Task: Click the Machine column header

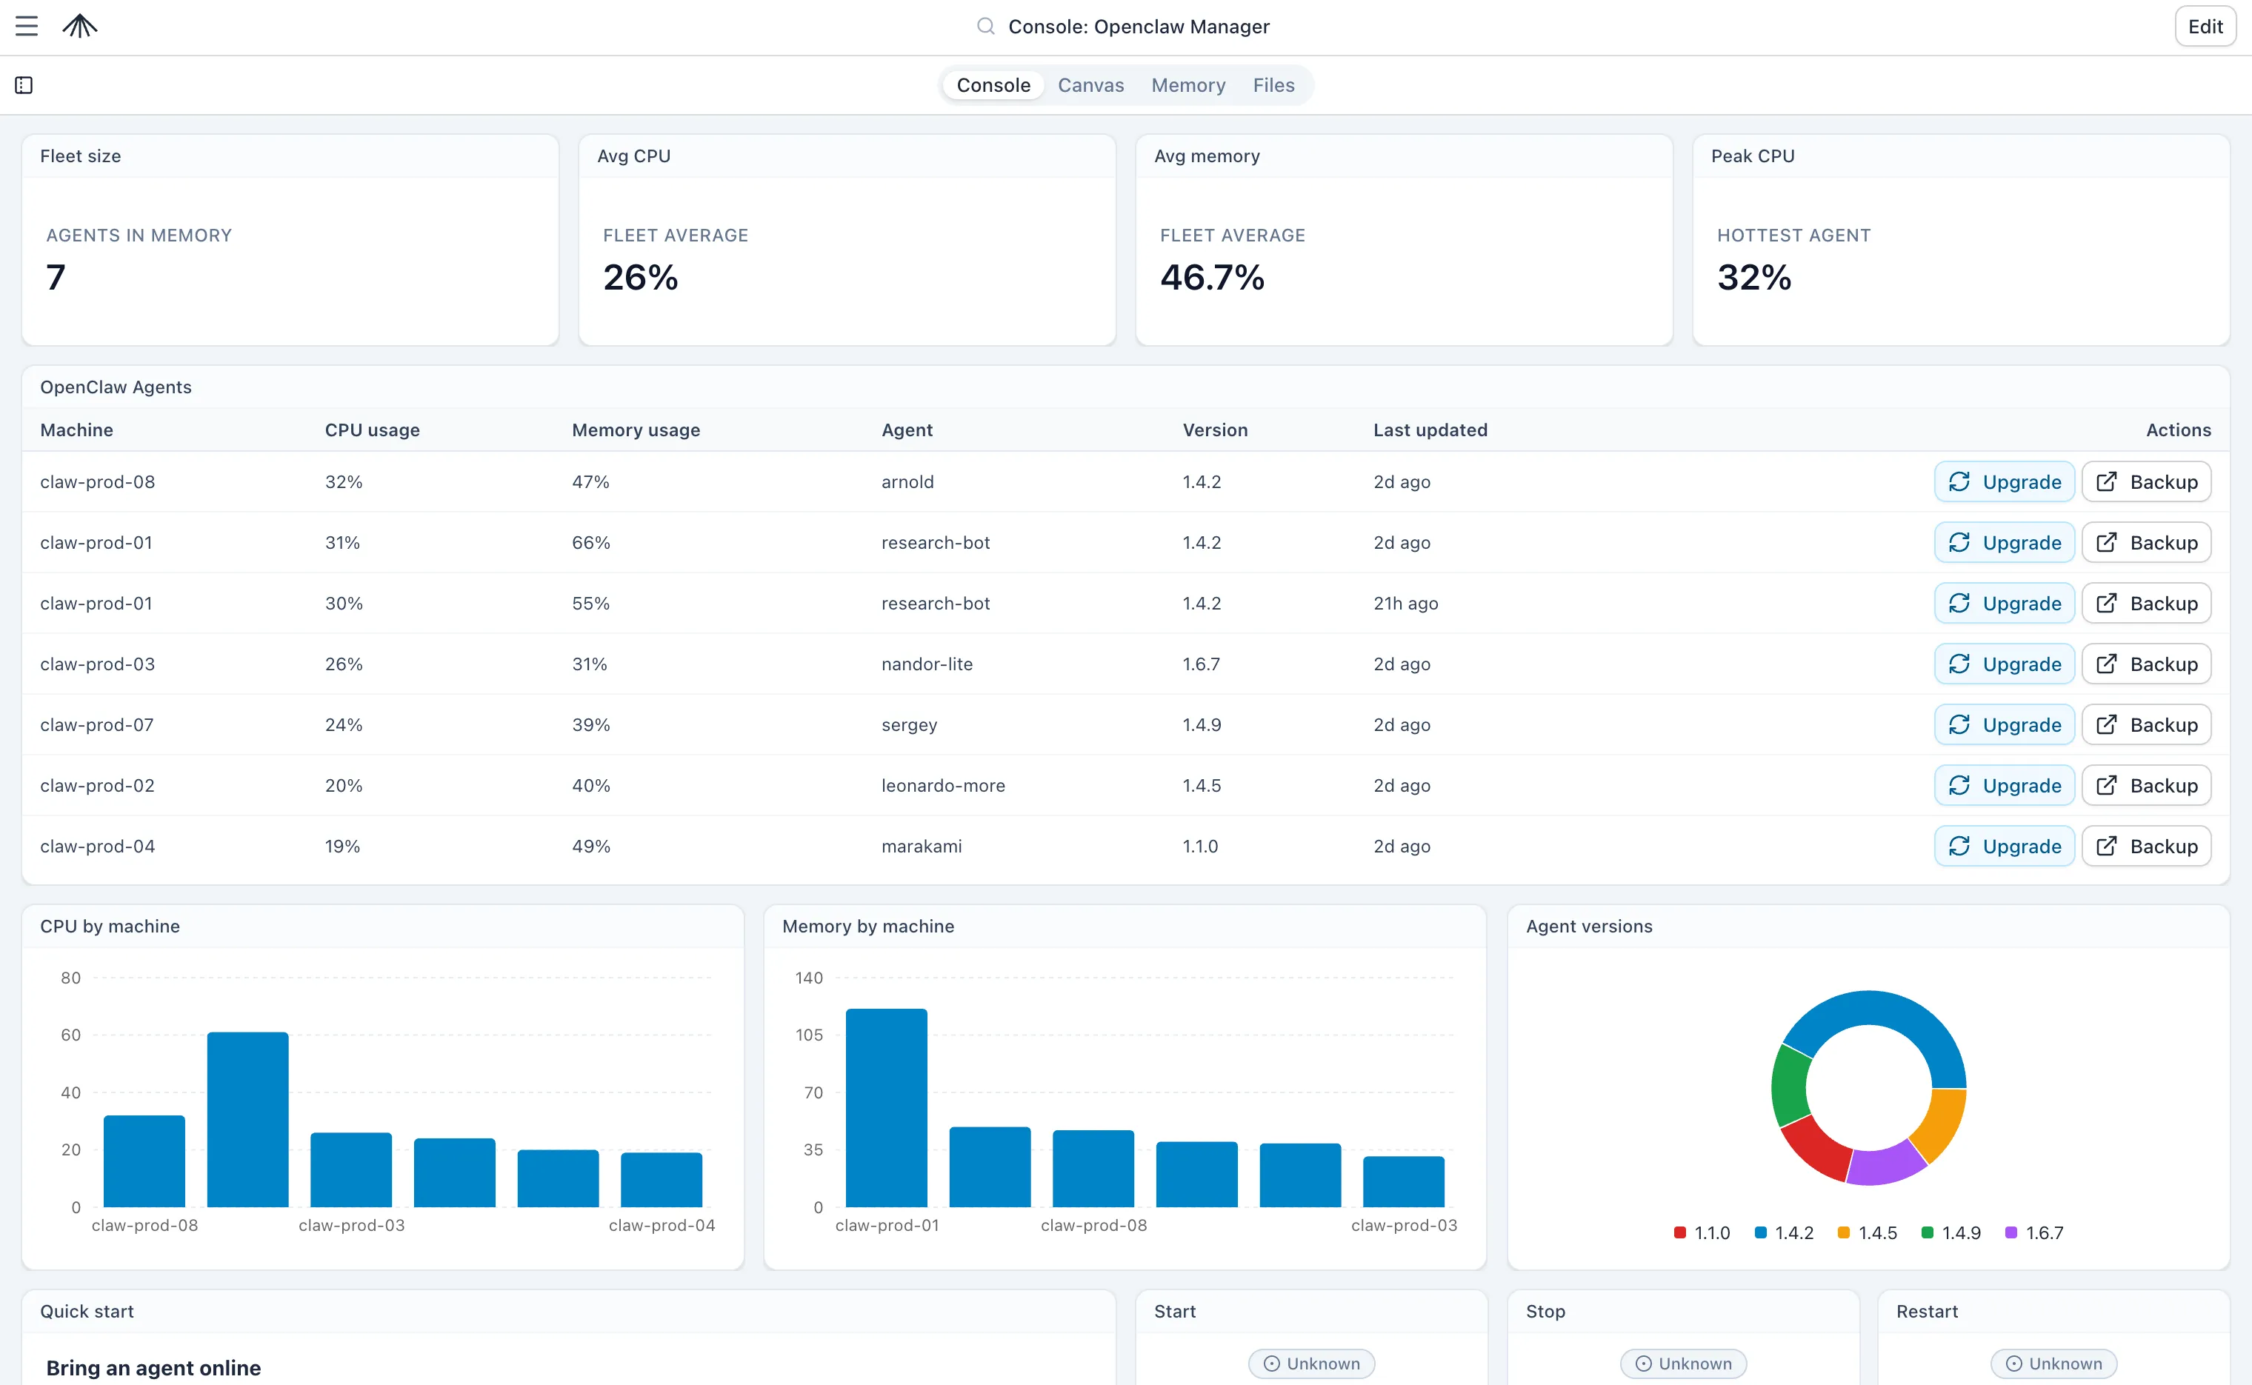Action: point(77,430)
